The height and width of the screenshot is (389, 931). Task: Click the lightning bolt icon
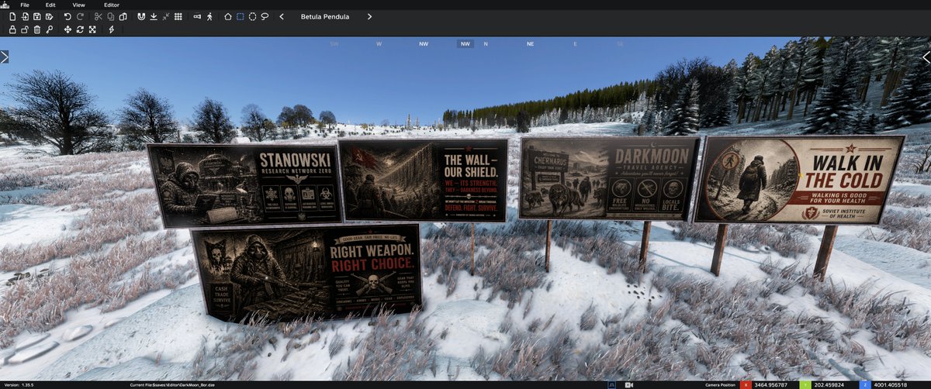pos(110,29)
